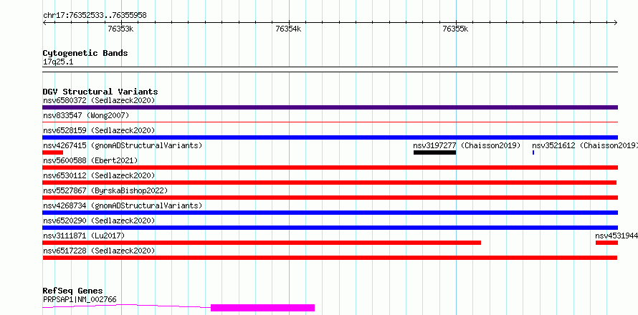
Task: Click the short red nsv4531944 variant bar
Action: (x=606, y=243)
